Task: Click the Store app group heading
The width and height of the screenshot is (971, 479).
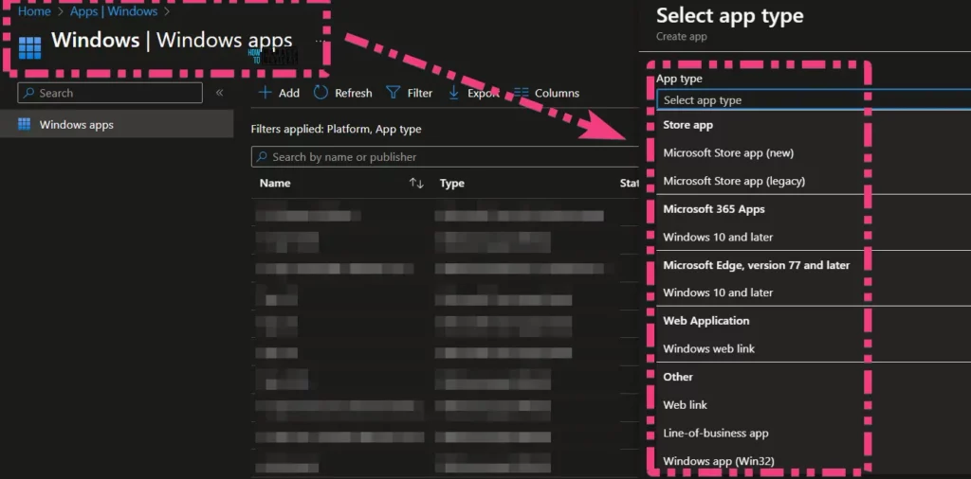Action: [x=687, y=125]
